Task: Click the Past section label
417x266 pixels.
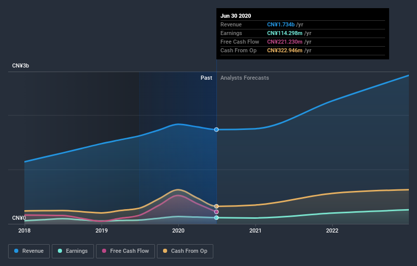Action: 206,78
